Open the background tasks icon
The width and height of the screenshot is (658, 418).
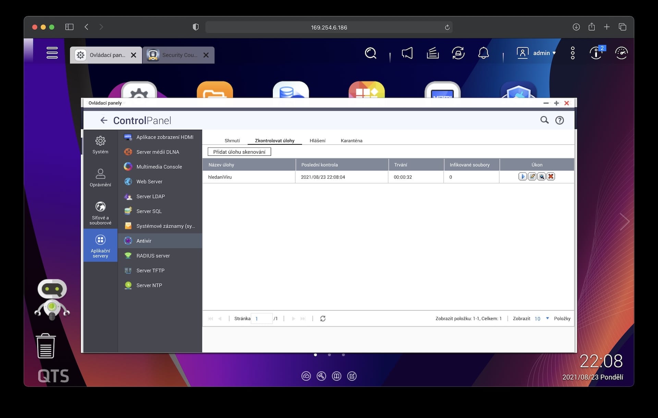(432, 53)
